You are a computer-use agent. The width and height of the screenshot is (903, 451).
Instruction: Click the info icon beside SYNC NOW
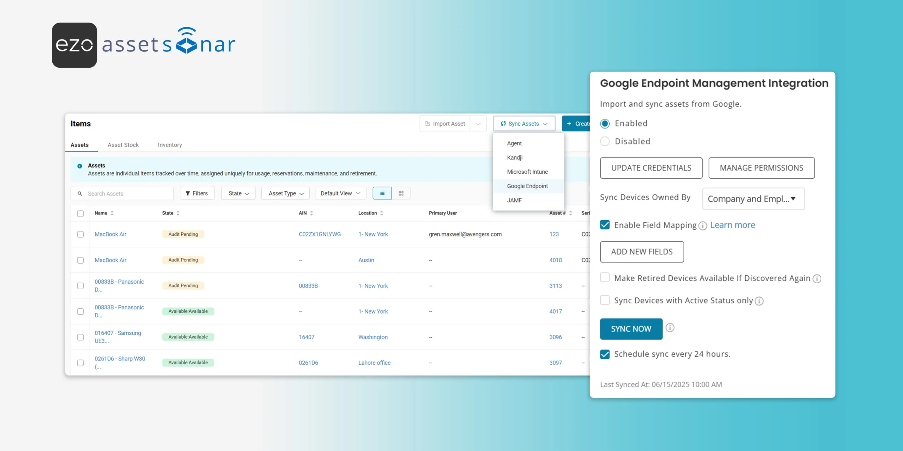pos(670,328)
